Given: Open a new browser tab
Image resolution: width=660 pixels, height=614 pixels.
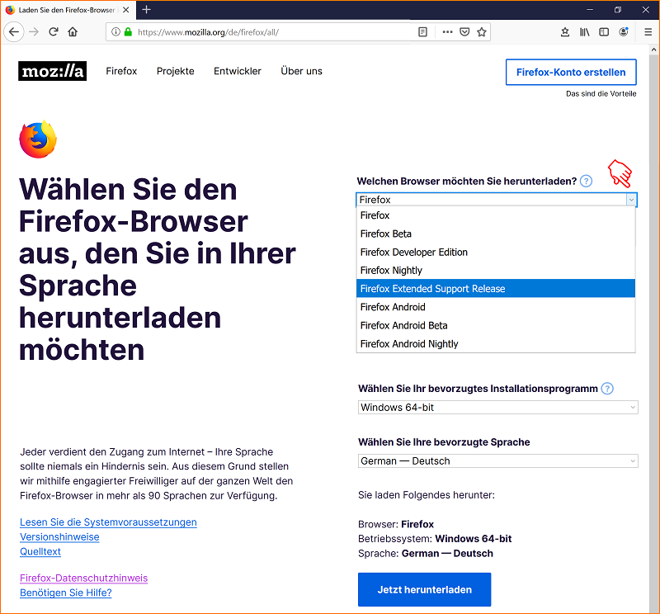Looking at the screenshot, I should coord(146,10).
